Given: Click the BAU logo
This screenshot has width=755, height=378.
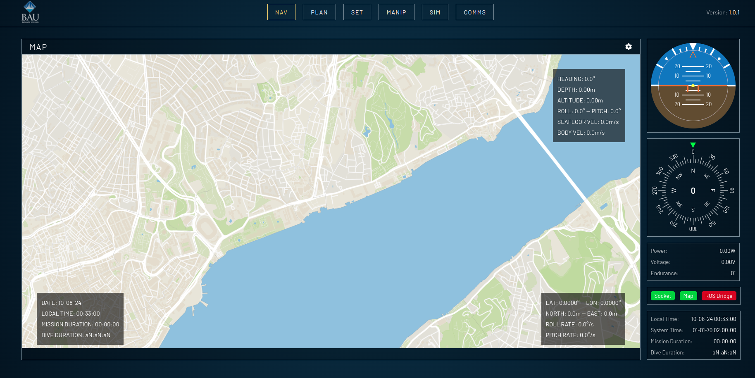Looking at the screenshot, I should coord(30,12).
